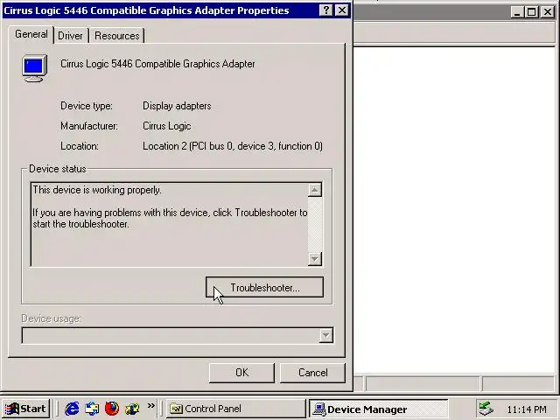The width and height of the screenshot is (560, 420).
Task: Dismiss dialog with Cancel button
Action: click(313, 373)
